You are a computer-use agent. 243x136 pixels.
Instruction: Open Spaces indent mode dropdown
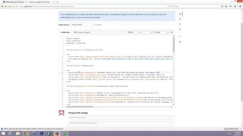tap(133, 32)
